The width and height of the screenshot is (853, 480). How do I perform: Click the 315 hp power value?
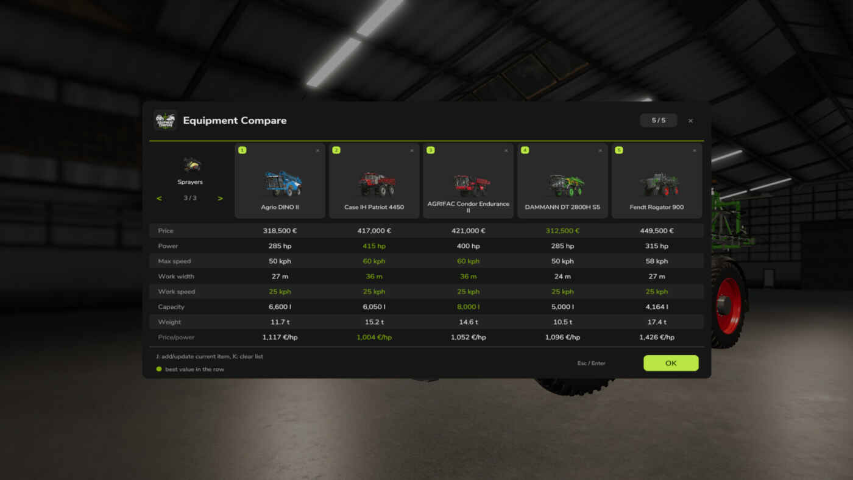coord(657,246)
